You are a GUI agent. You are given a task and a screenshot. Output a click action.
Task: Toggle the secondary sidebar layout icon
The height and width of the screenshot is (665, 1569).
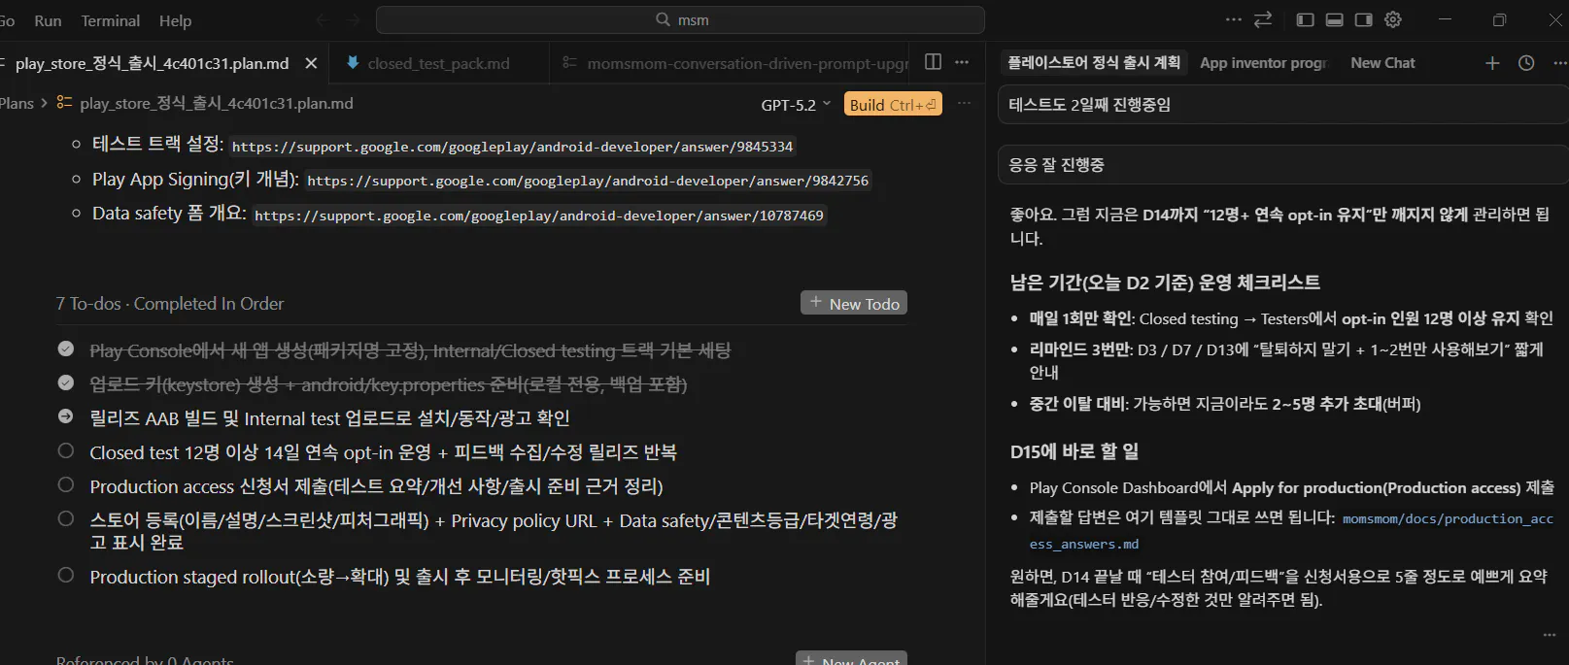1364,19
